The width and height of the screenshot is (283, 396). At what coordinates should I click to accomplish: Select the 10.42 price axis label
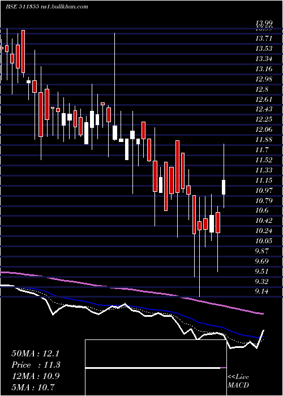tap(264, 221)
